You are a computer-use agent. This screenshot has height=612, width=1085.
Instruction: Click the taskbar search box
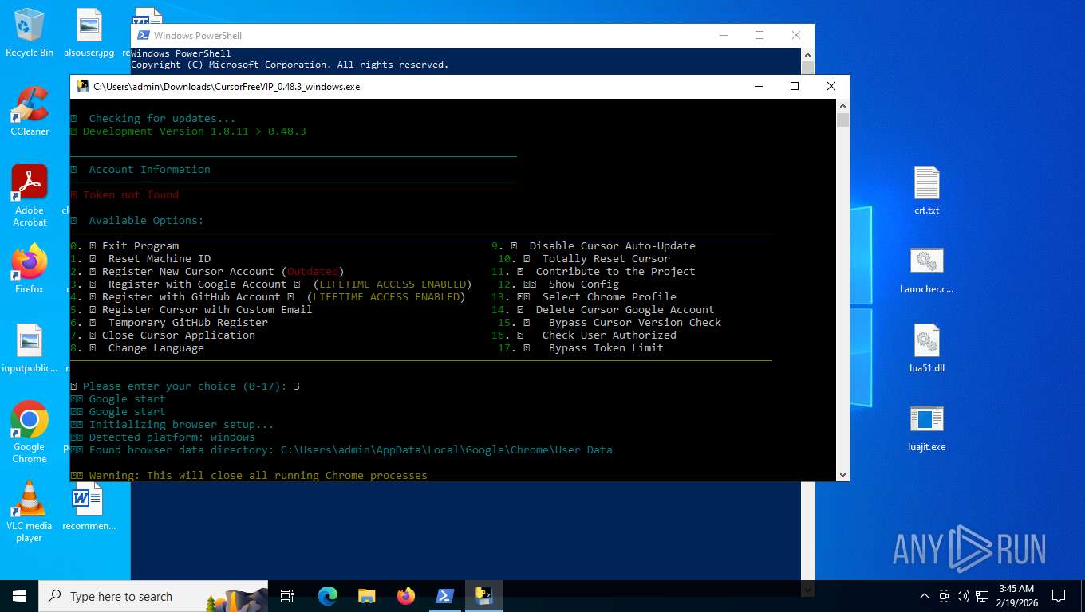153,596
